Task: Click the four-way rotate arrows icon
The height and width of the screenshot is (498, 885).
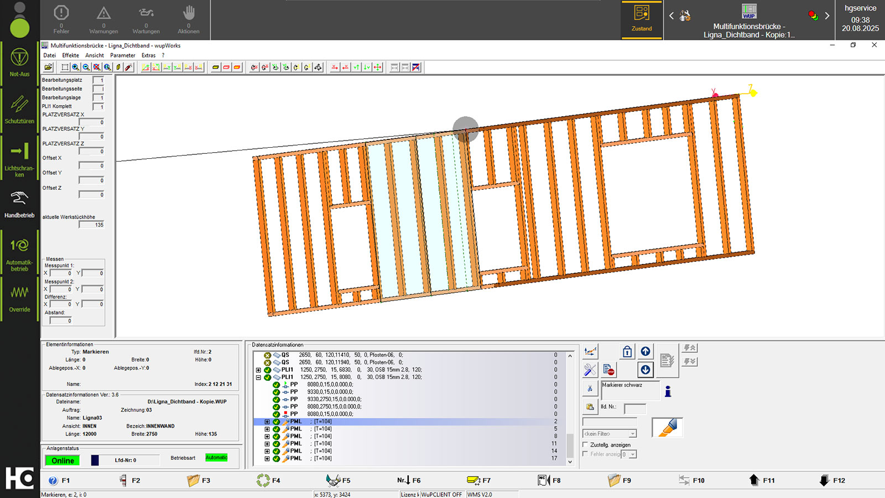Action: pyautogui.click(x=317, y=68)
